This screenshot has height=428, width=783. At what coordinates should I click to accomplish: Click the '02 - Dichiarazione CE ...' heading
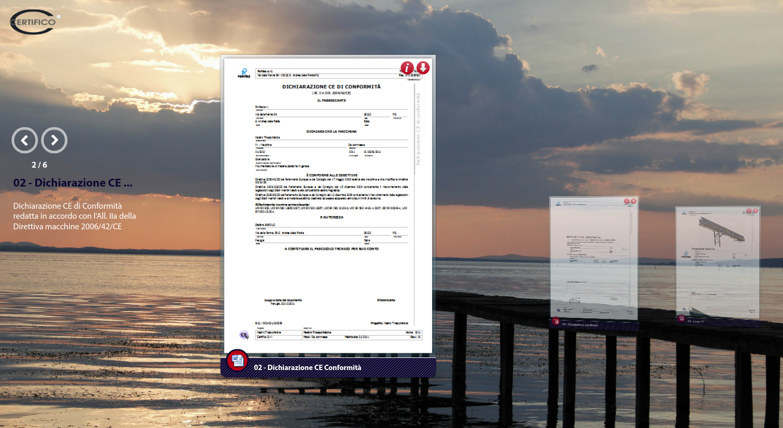click(x=73, y=183)
